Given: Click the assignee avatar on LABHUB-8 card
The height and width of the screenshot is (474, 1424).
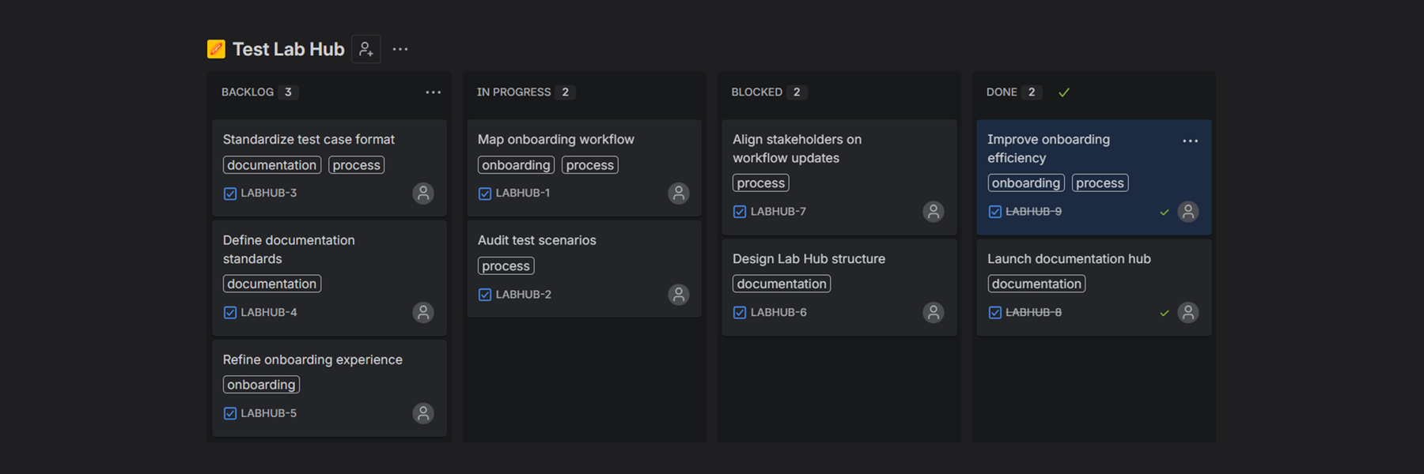Looking at the screenshot, I should pos(1187,313).
